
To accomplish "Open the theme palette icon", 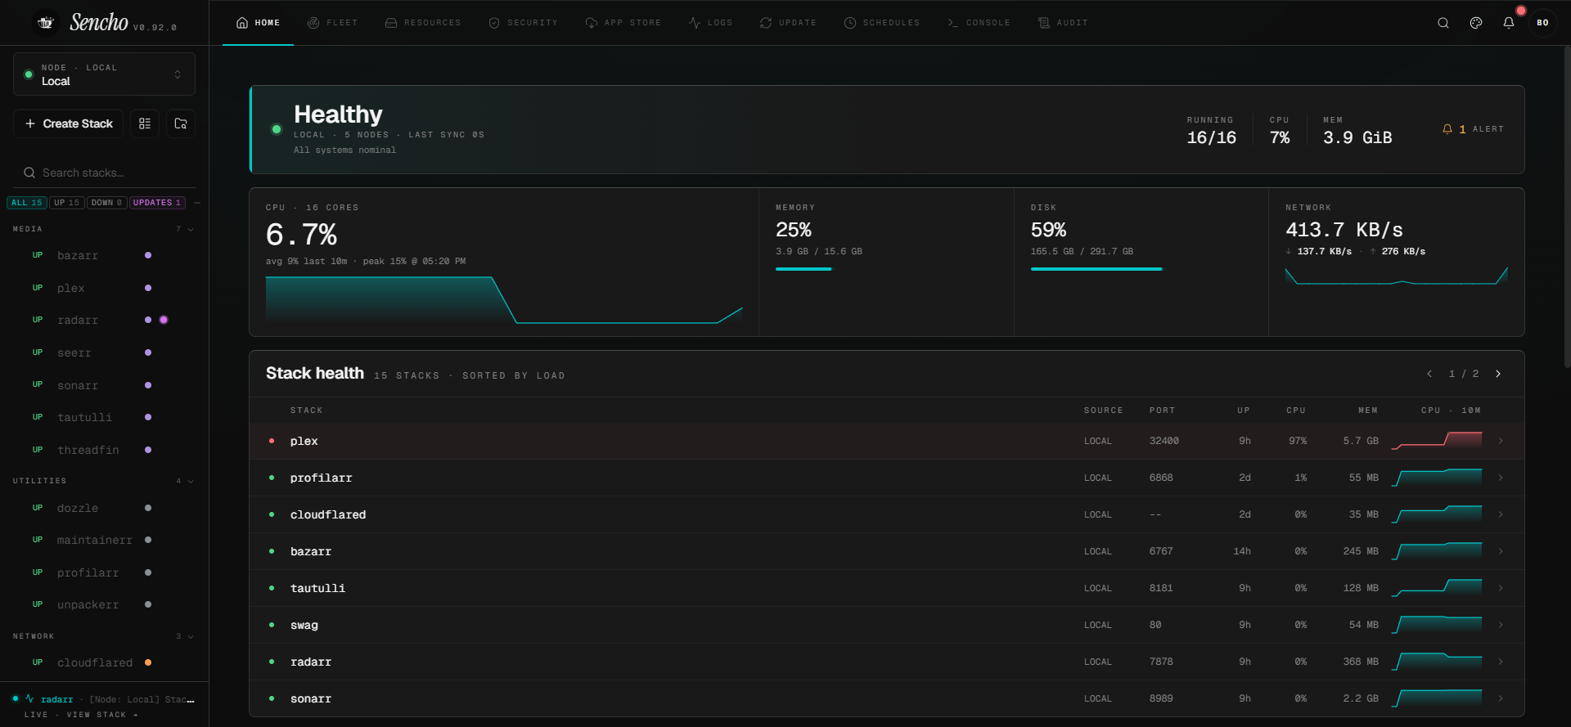I will tap(1476, 23).
